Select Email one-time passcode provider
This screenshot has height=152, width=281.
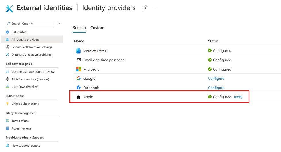(x=104, y=60)
